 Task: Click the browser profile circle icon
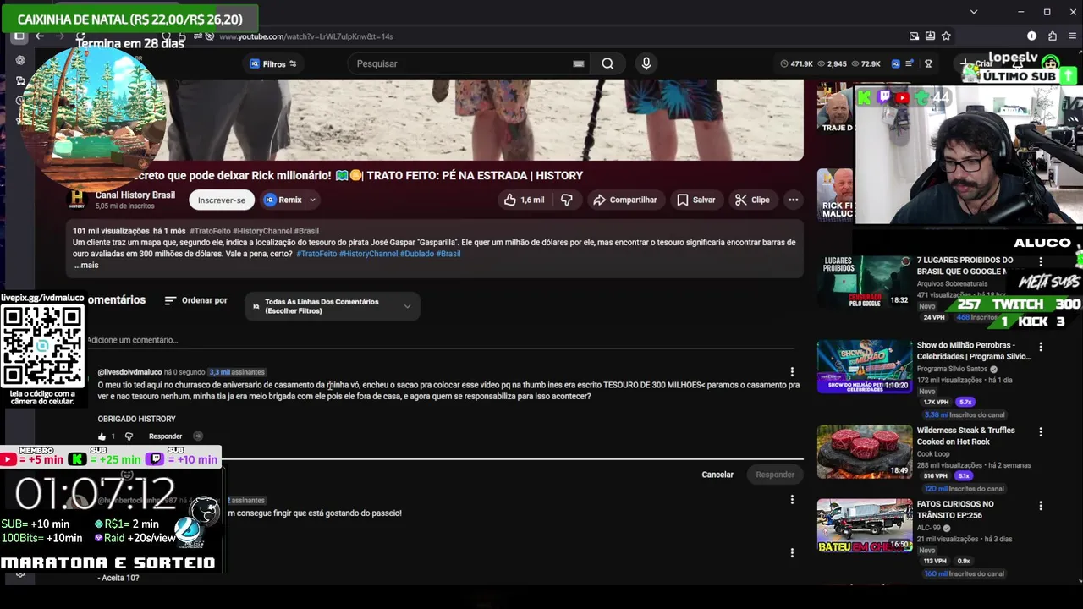click(1031, 36)
